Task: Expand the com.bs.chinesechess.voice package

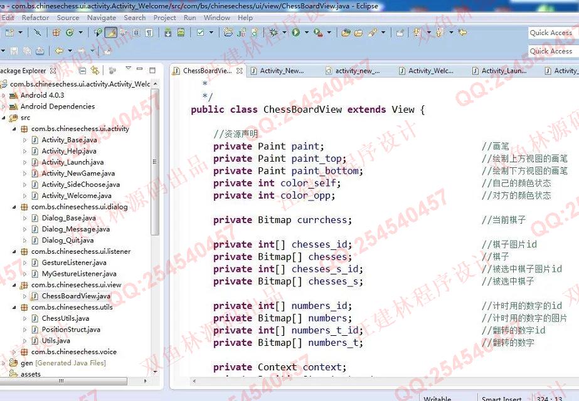Action: coord(14,352)
